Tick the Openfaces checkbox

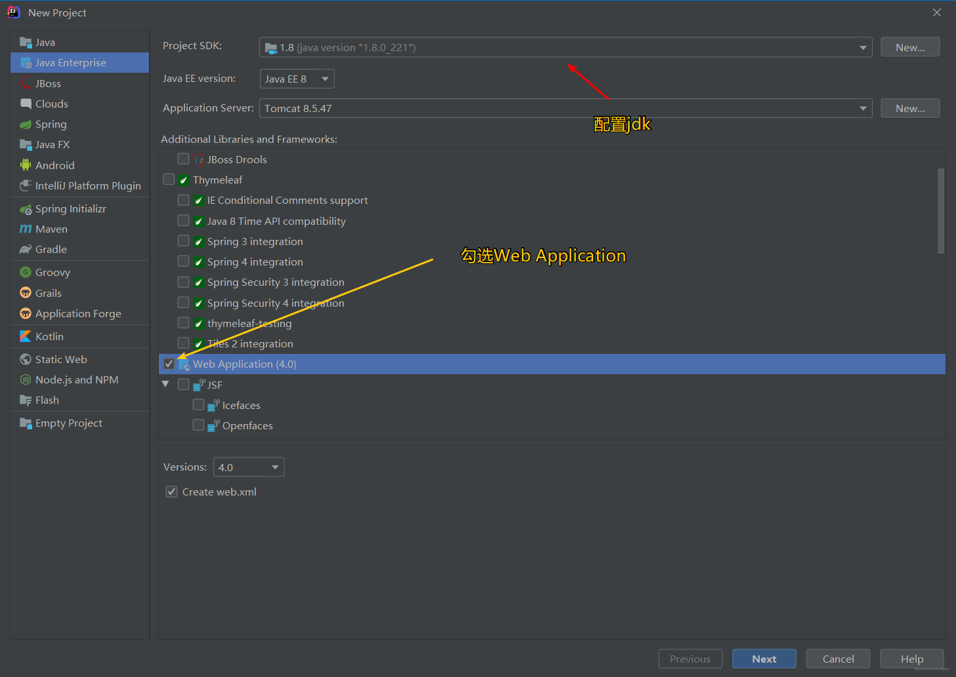pyautogui.click(x=198, y=425)
